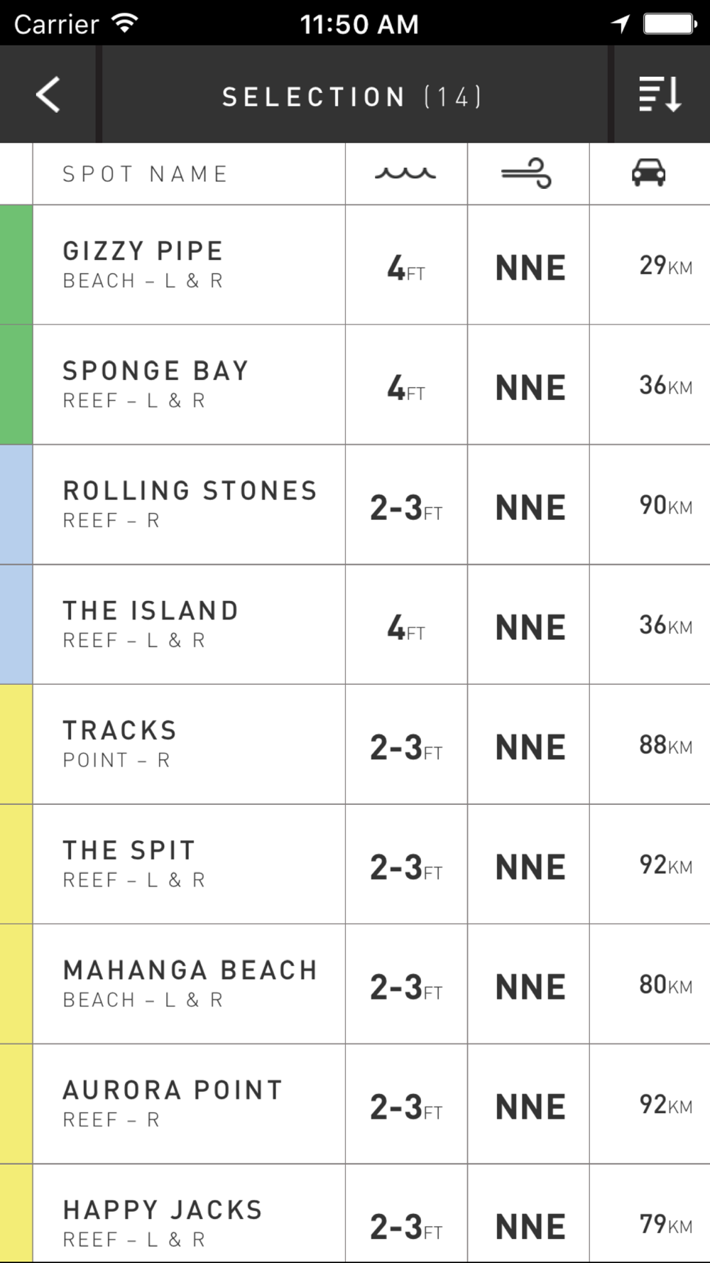Viewport: 710px width, 1263px height.
Task: Tap the wave height column icon
Action: tap(405, 173)
